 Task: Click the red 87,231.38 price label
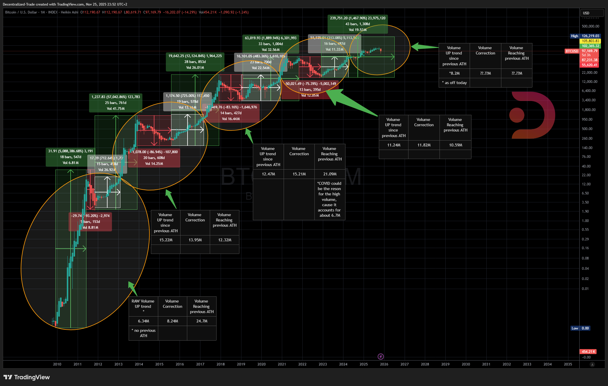point(589,60)
